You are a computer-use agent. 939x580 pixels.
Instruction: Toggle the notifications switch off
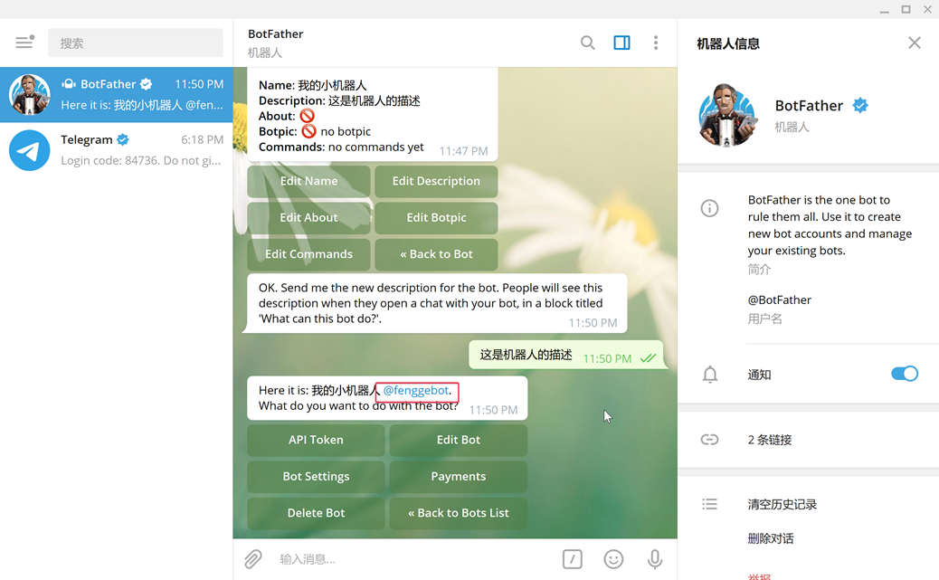(x=905, y=374)
